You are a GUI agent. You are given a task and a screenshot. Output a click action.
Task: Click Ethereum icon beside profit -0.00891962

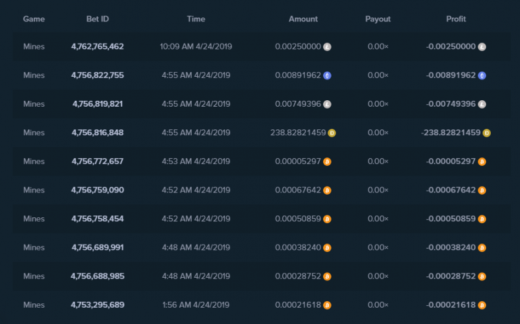(482, 75)
